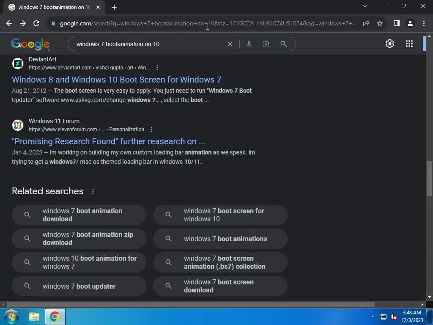Submit search with the magnifier icon
This screenshot has height=325, width=433.
(284, 44)
